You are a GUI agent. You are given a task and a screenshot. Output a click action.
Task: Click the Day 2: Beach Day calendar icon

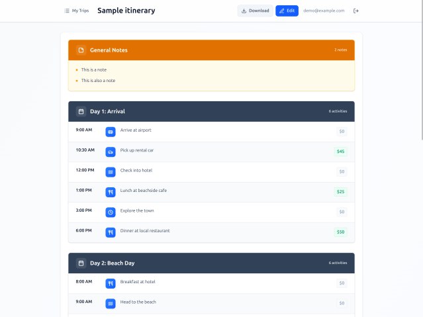pyautogui.click(x=81, y=263)
